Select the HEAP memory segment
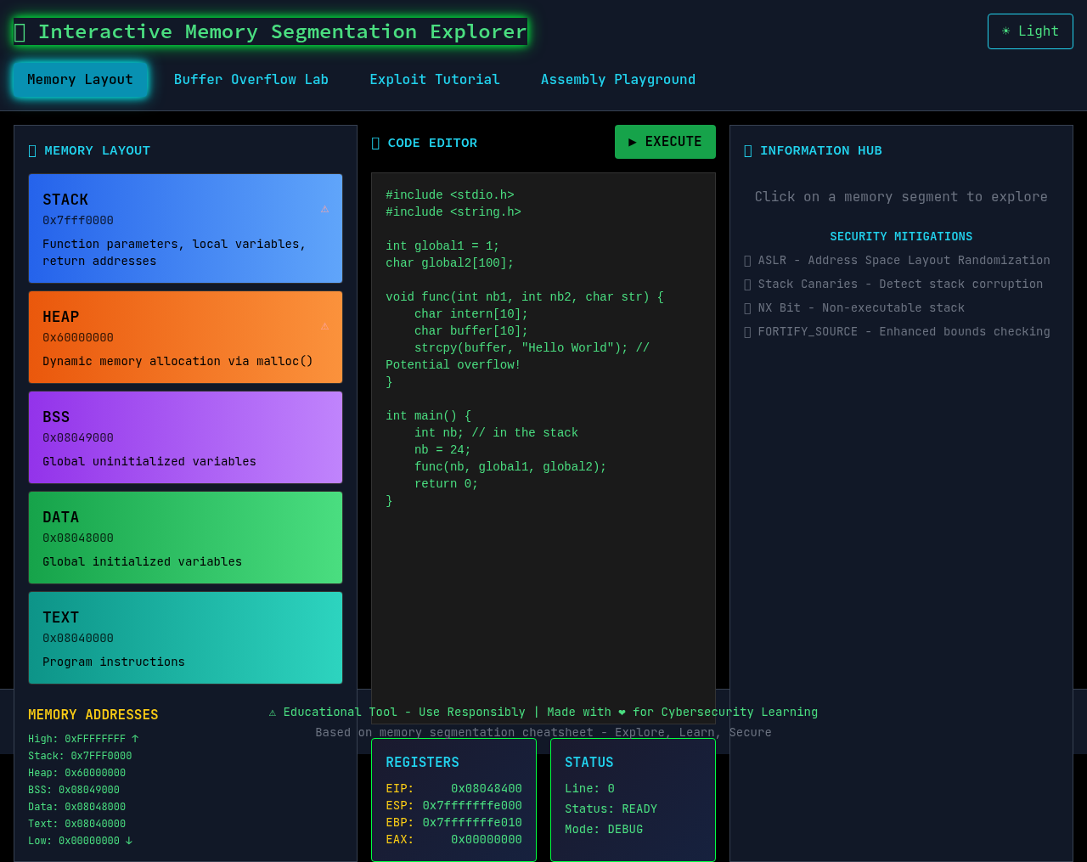Screen dimensions: 1087x862 coord(185,336)
